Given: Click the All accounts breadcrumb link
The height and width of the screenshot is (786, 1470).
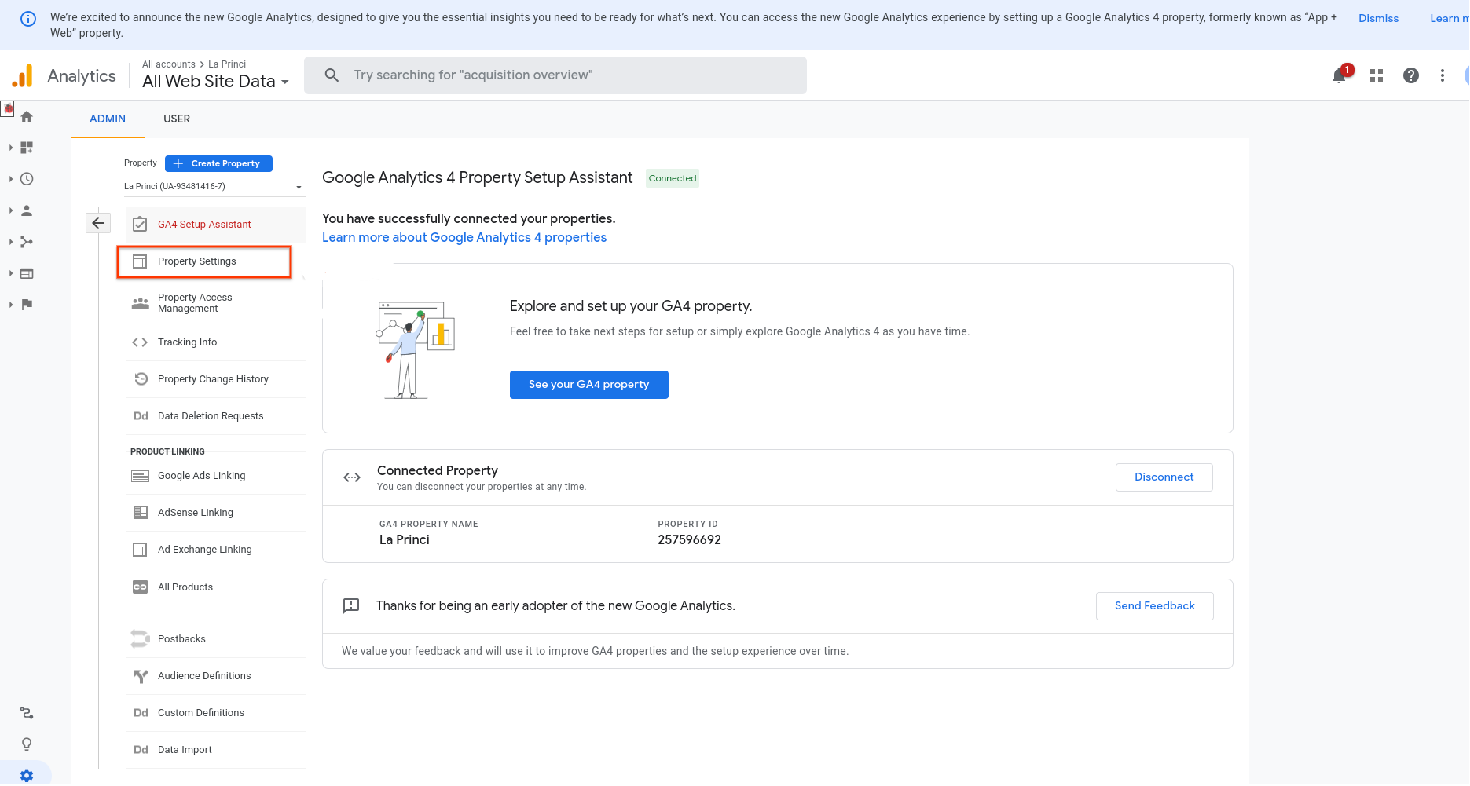Looking at the screenshot, I should (x=169, y=64).
